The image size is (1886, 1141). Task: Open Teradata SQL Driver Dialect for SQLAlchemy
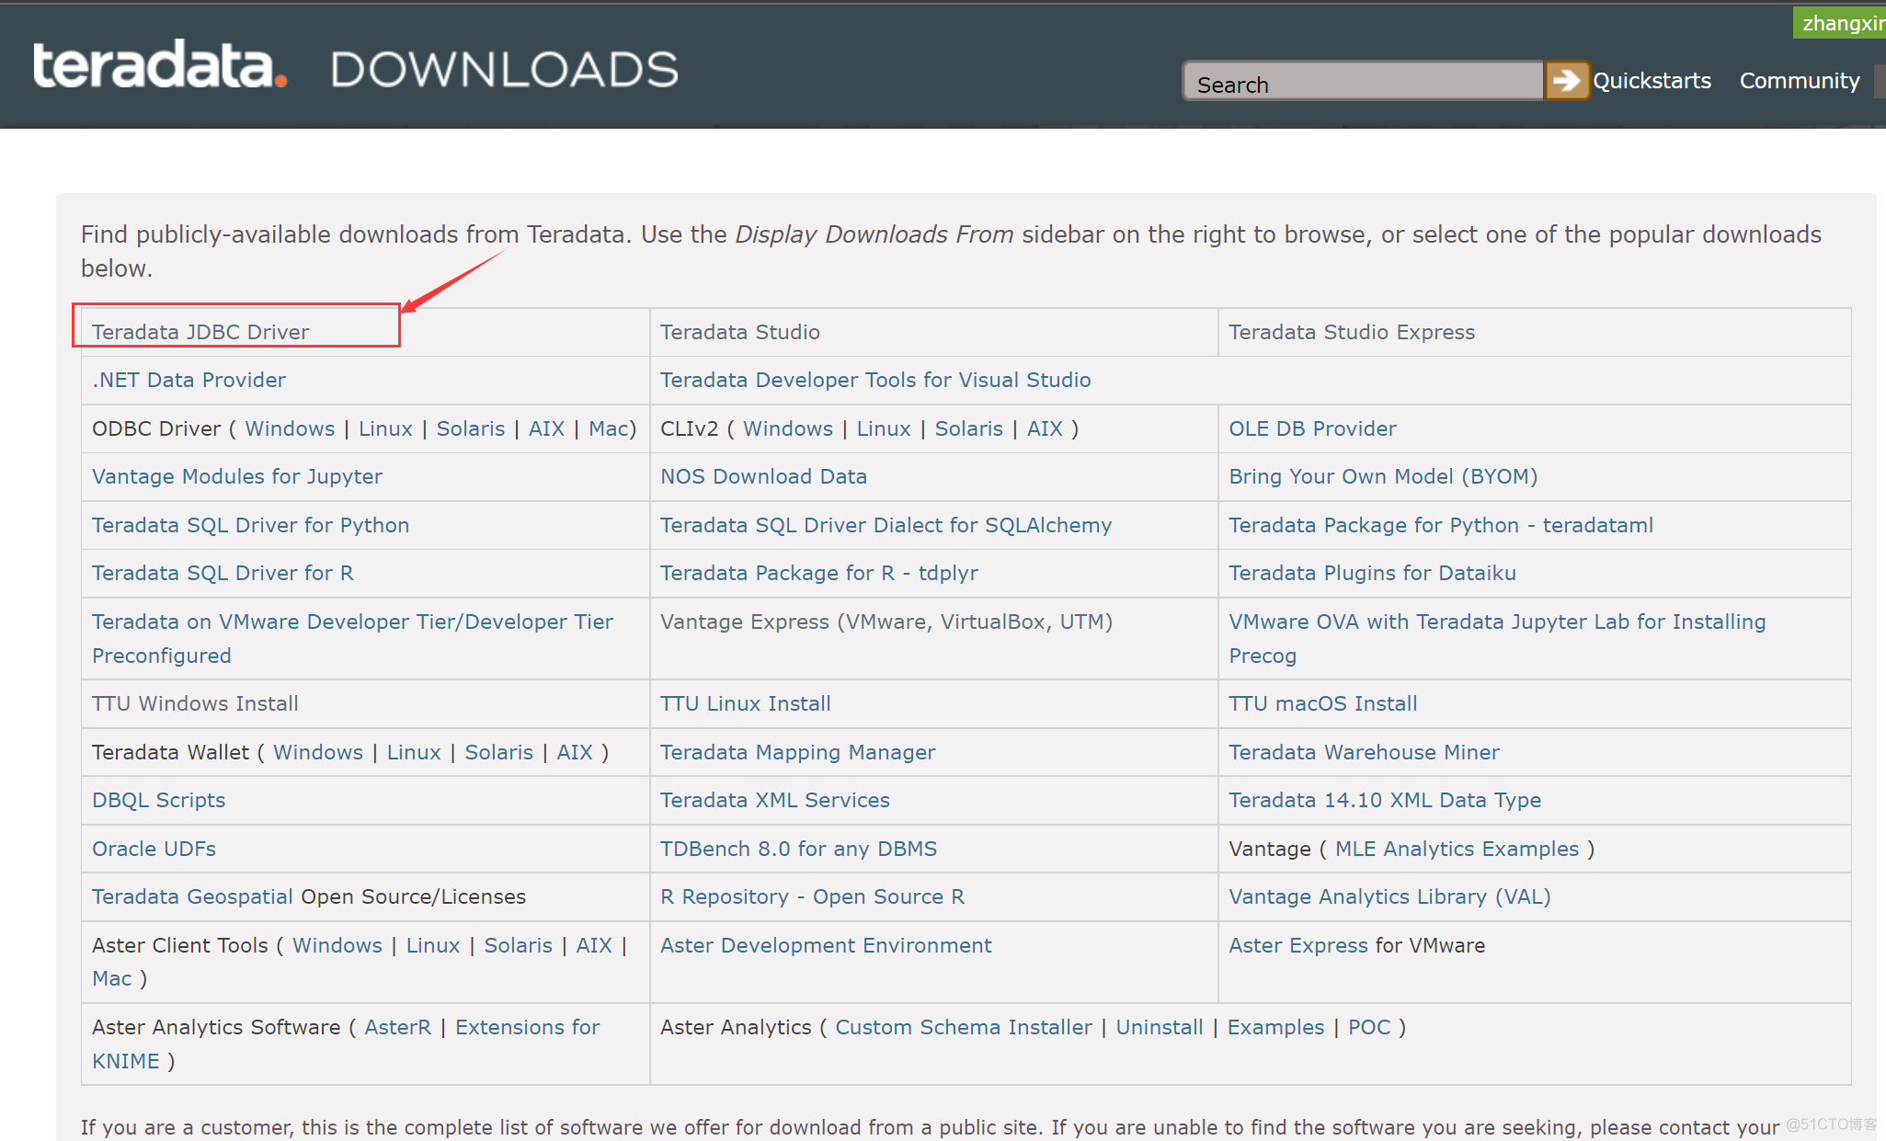[x=886, y=525]
